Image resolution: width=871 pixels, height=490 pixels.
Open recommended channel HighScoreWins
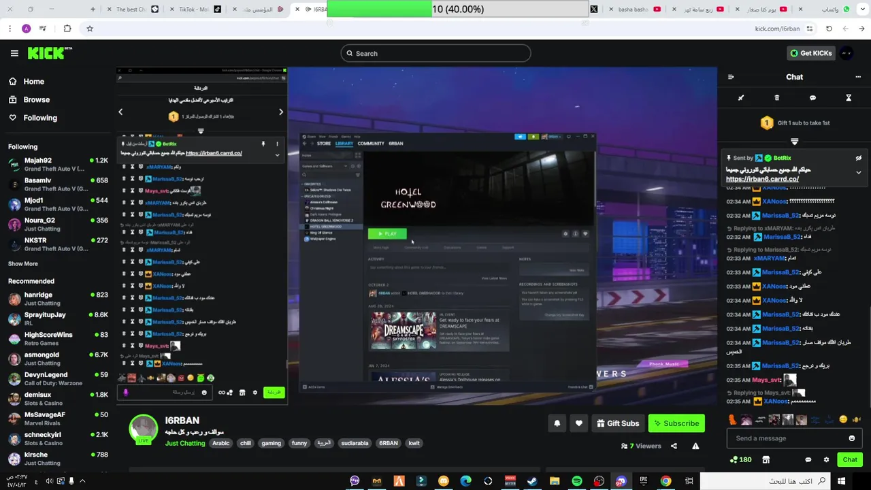pos(58,338)
